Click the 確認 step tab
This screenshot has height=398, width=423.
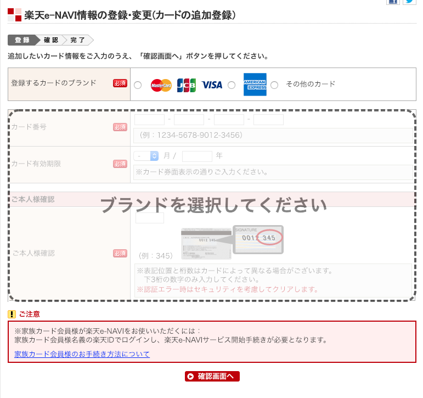[x=51, y=40]
